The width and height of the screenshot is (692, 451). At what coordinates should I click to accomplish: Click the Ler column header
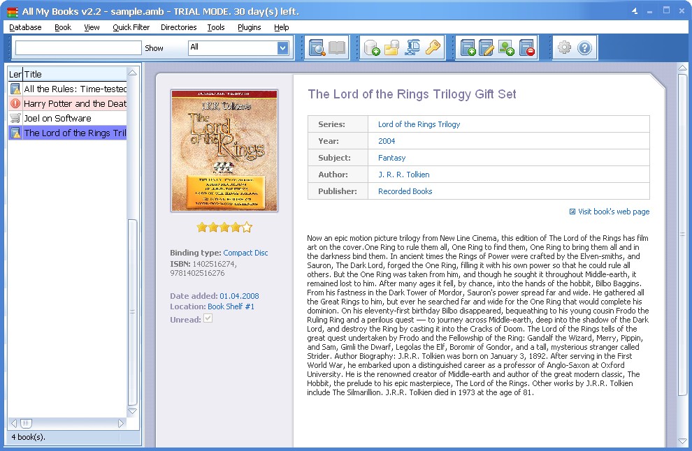point(15,74)
